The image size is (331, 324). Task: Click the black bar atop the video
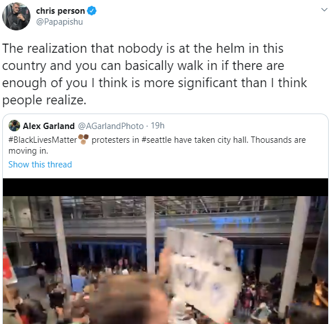point(165,188)
